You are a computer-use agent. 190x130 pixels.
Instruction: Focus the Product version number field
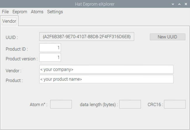(50, 57)
